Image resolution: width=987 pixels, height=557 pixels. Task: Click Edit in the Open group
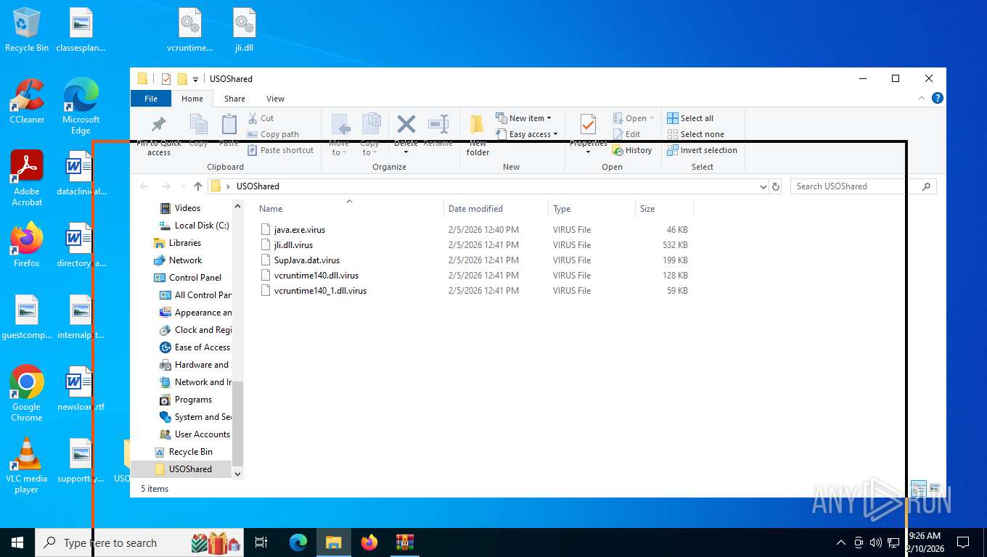pos(627,134)
